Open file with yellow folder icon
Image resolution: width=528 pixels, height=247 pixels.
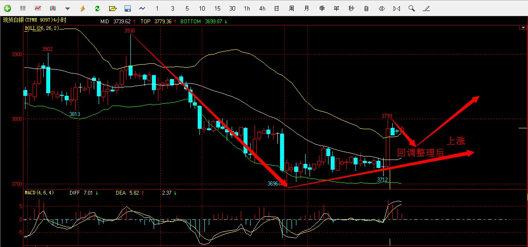(112, 8)
